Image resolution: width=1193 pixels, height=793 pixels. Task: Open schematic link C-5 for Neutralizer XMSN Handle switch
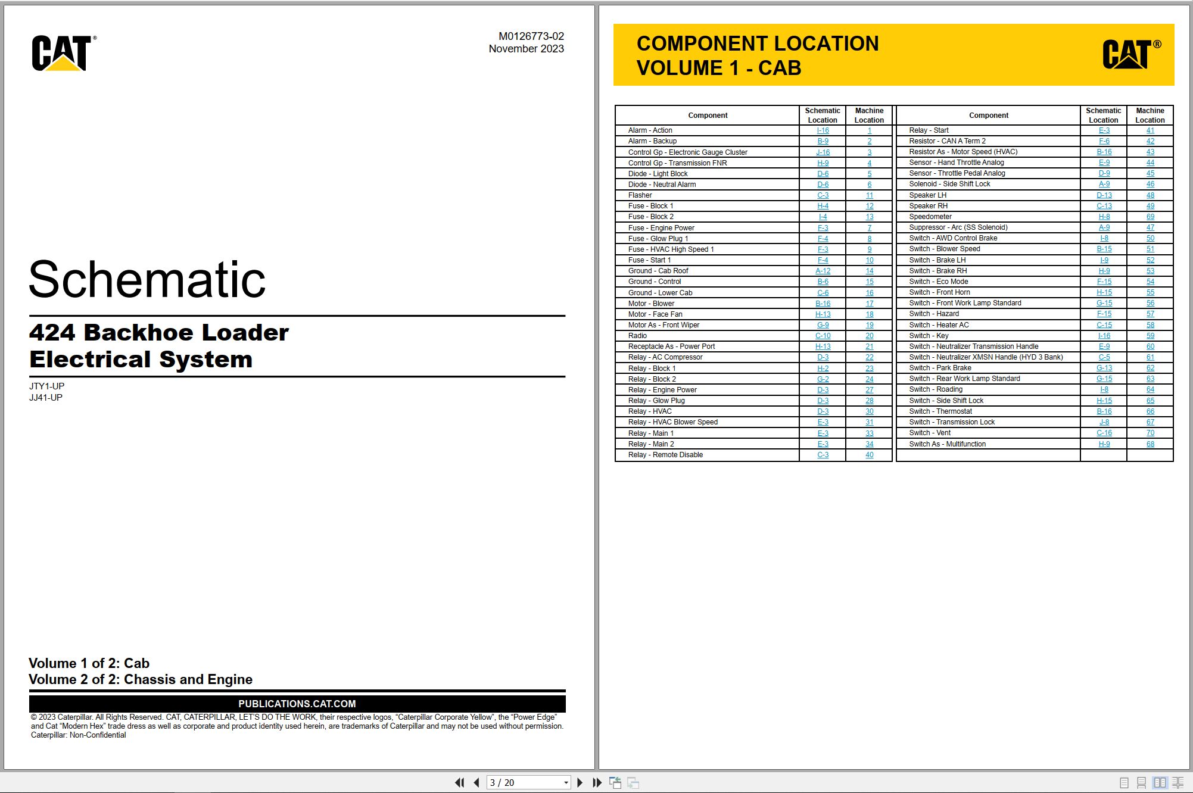[x=1104, y=357]
